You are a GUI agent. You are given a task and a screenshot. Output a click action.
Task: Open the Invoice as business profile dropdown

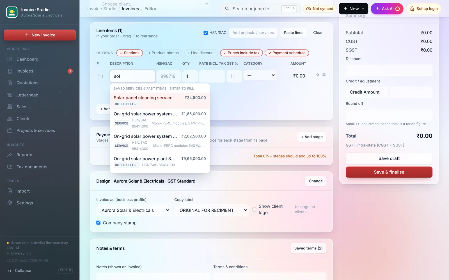tap(133, 210)
